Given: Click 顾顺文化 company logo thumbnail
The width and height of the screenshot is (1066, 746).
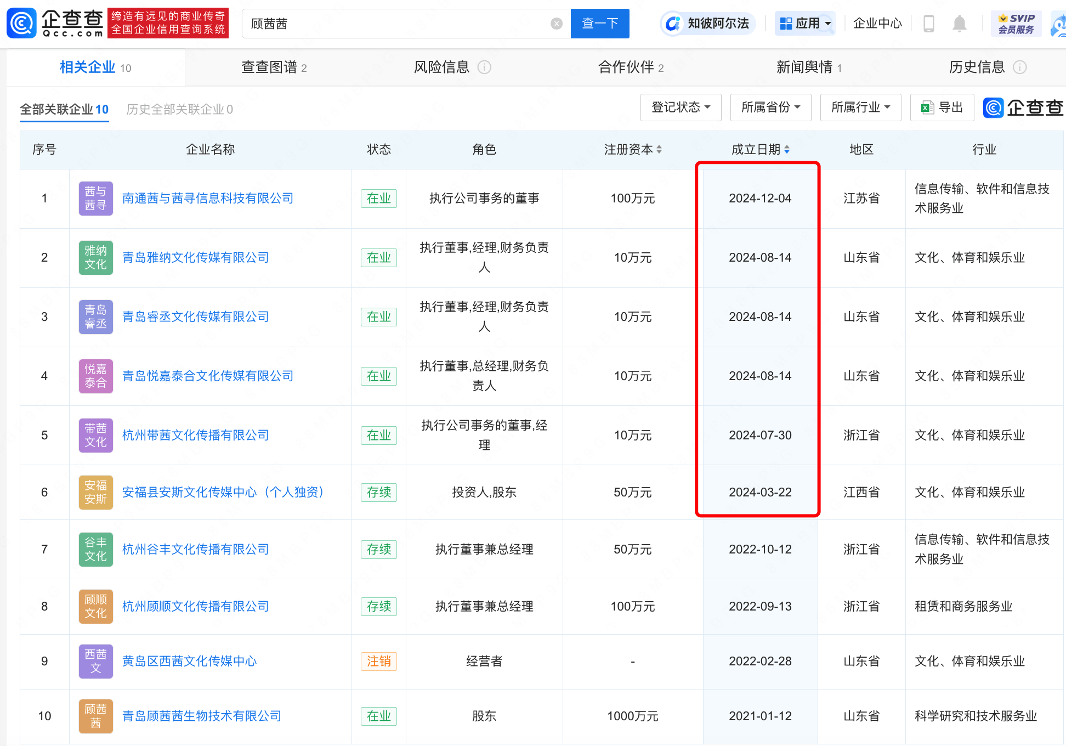Looking at the screenshot, I should pos(96,607).
